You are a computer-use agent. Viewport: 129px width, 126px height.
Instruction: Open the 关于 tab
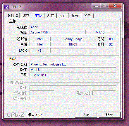pyautogui.click(x=87, y=16)
